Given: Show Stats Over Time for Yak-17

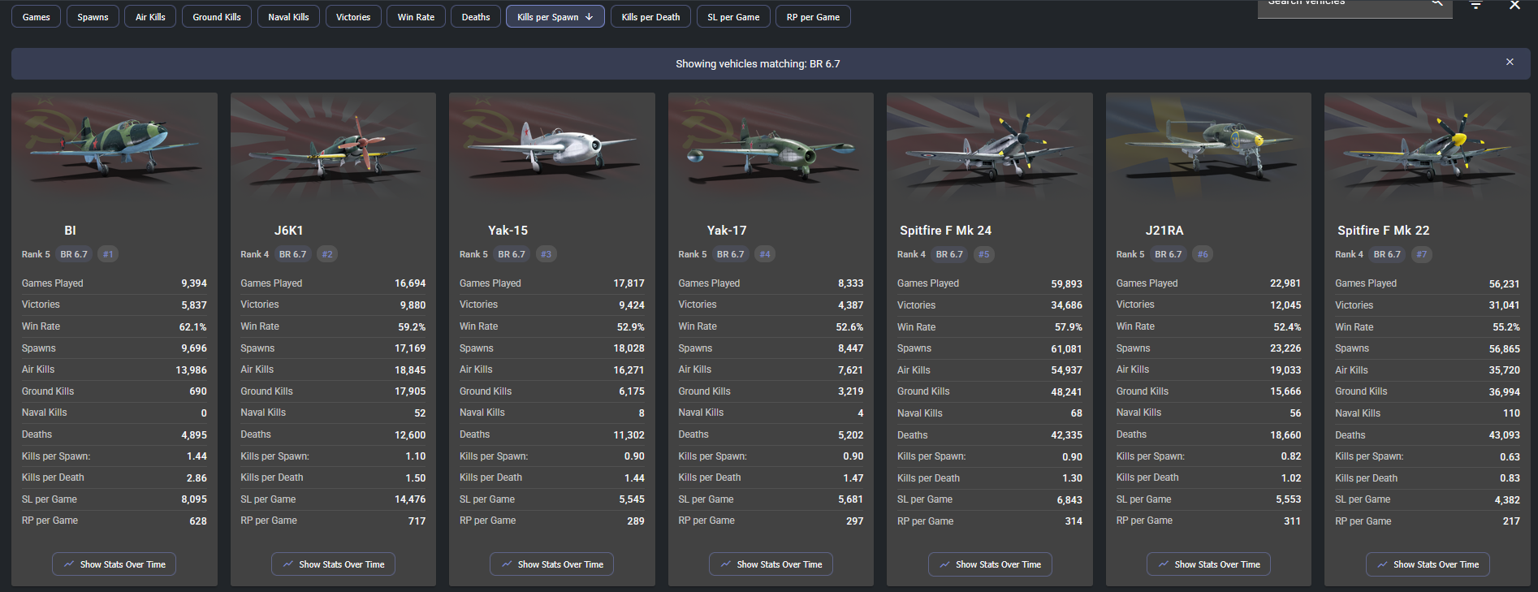Looking at the screenshot, I should (771, 564).
